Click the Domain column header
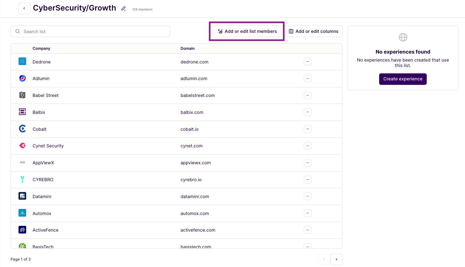The image size is (465, 267). [x=187, y=48]
